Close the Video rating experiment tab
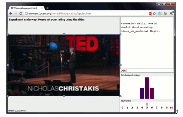Screen dimensions: 183x117 tap(42, 8)
